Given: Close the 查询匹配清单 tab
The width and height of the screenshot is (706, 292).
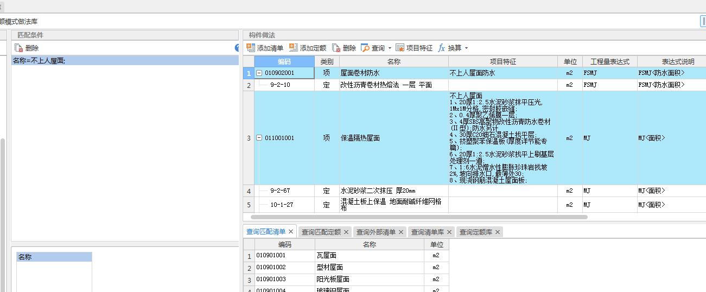Looking at the screenshot, I should 291,232.
